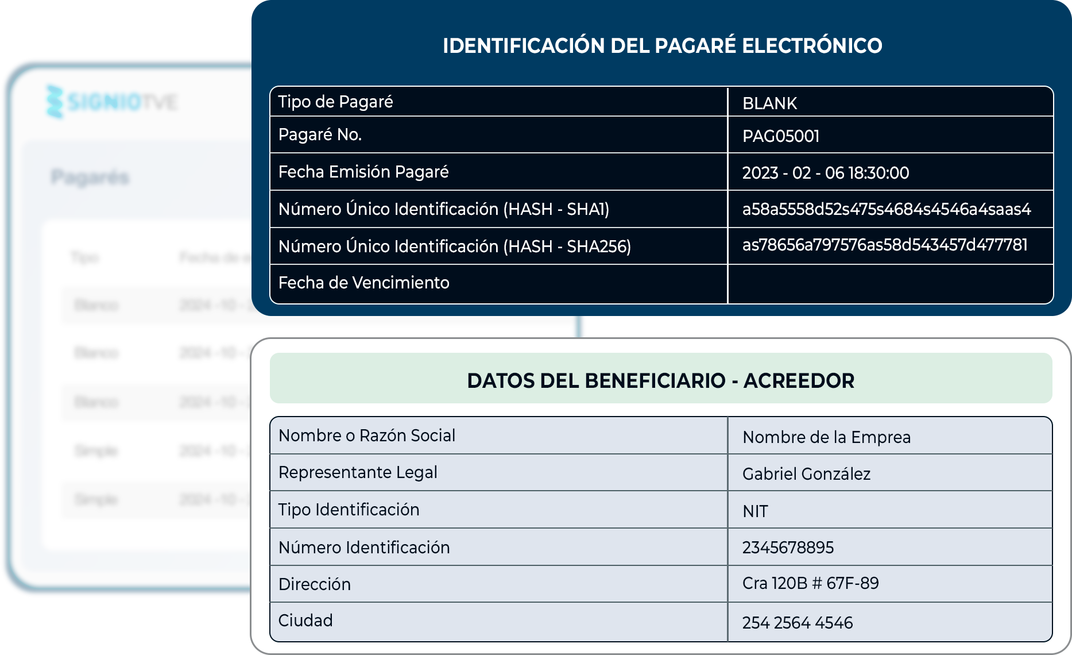
Task: Select the NIT value
Action: 755,511
